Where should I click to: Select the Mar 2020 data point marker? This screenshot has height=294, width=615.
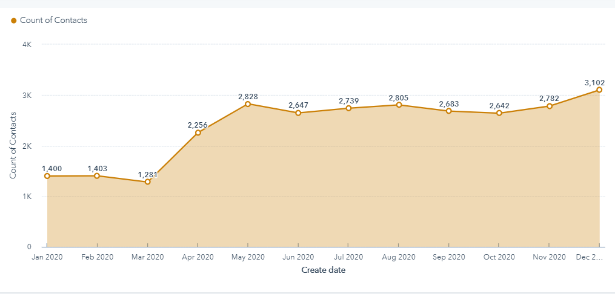(147, 182)
